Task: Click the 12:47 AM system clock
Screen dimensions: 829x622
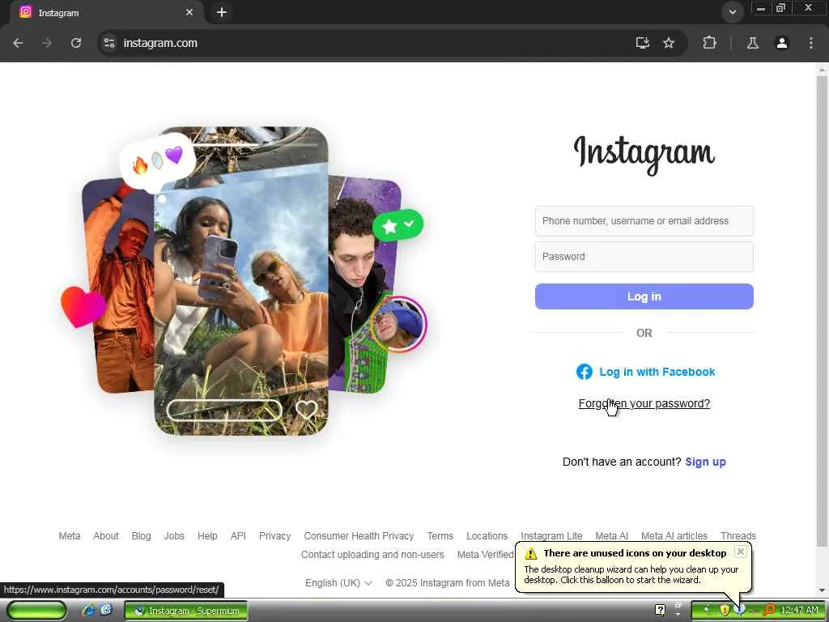Action: [799, 611]
